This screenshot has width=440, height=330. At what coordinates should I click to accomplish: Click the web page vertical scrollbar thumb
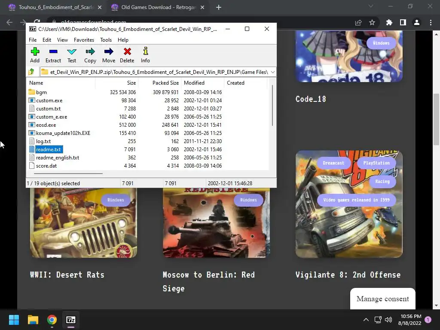pos(436,119)
